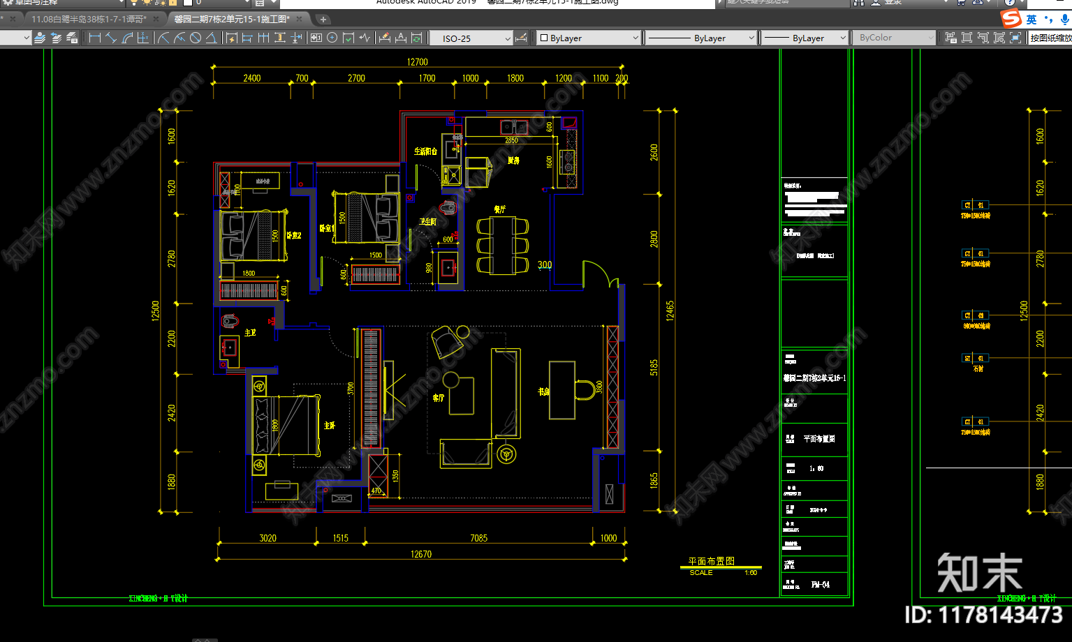The width and height of the screenshot is (1072, 642).
Task: Click the 生活阳台 balcony label
Action: point(425,151)
